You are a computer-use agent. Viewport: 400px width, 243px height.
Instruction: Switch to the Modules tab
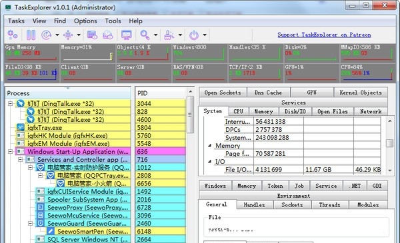368,204
